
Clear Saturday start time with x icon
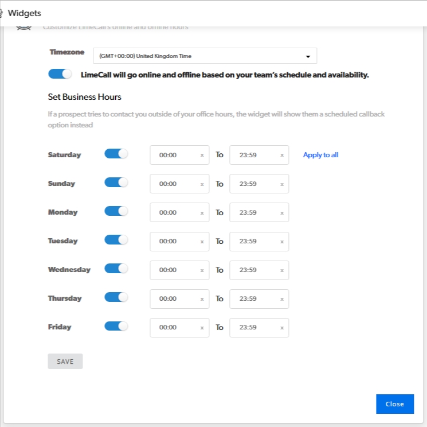(202, 156)
